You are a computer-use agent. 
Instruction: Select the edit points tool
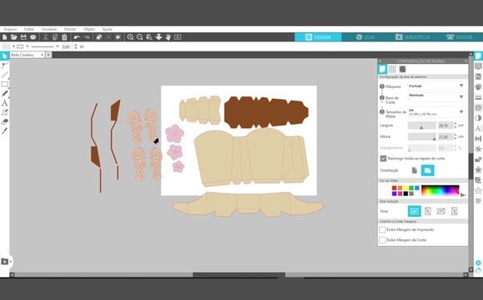tap(4, 66)
